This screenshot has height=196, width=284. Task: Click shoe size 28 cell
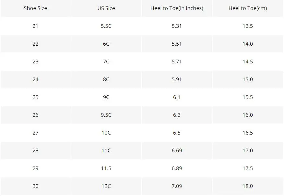click(35, 150)
